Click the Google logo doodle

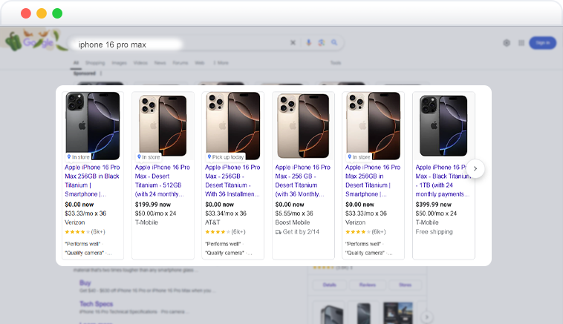pos(34,41)
